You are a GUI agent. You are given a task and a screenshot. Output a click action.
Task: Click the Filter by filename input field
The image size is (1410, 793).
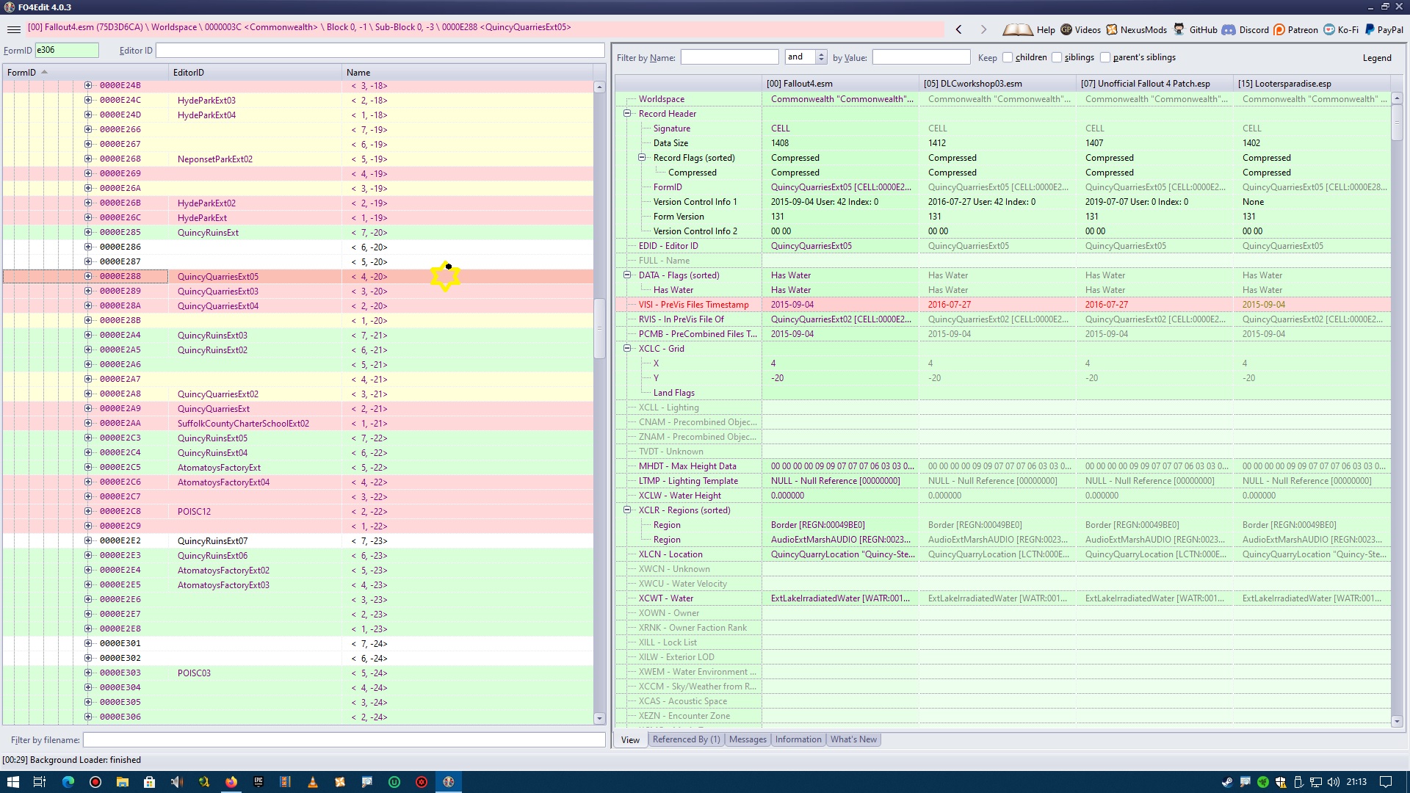(x=344, y=740)
